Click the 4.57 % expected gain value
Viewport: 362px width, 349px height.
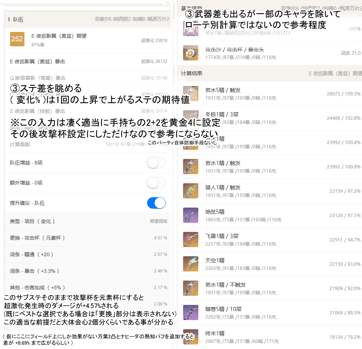pos(161,238)
